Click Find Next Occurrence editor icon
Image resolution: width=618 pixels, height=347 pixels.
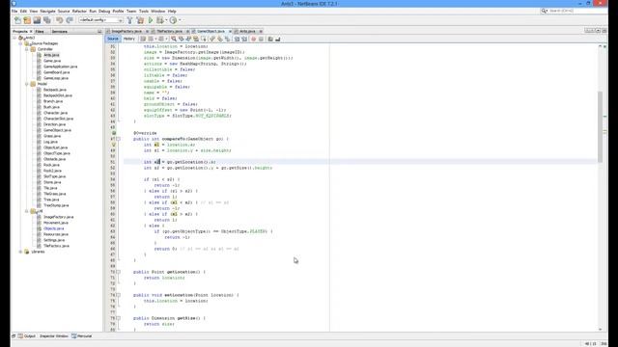pyautogui.click(x=188, y=39)
